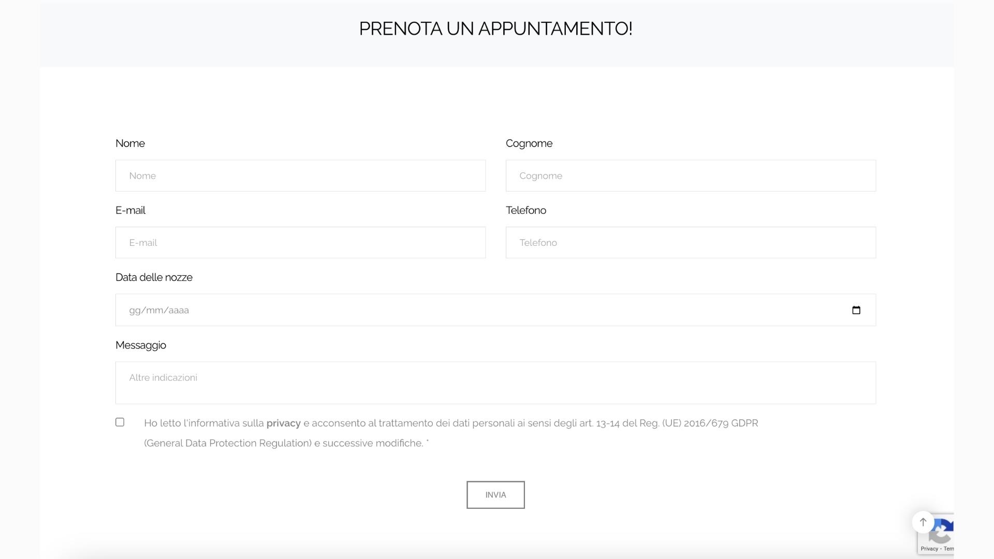This screenshot has width=994, height=559.
Task: Click the Prenota un appuntamento heading
Action: 495,28
